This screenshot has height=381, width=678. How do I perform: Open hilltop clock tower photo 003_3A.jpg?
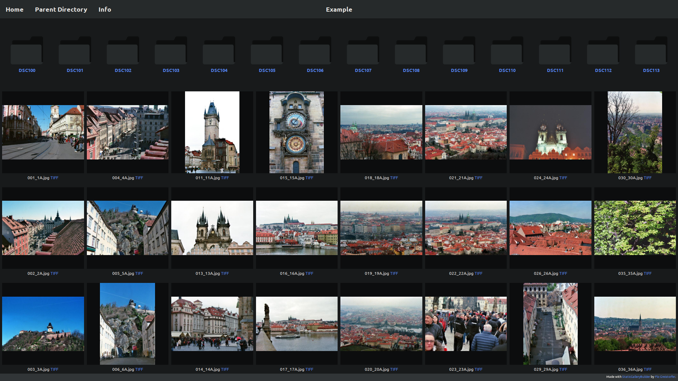tap(43, 324)
